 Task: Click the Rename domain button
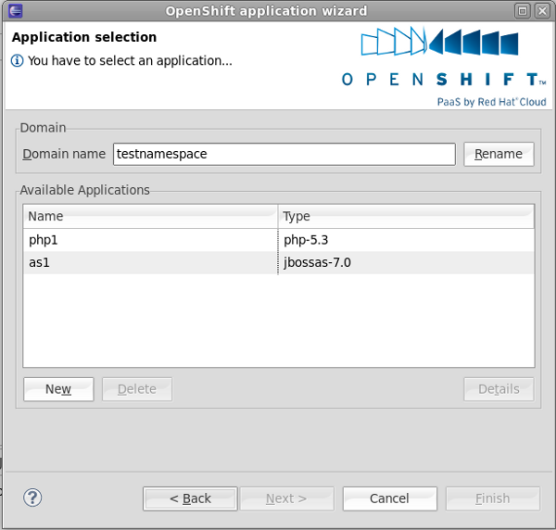[499, 154]
